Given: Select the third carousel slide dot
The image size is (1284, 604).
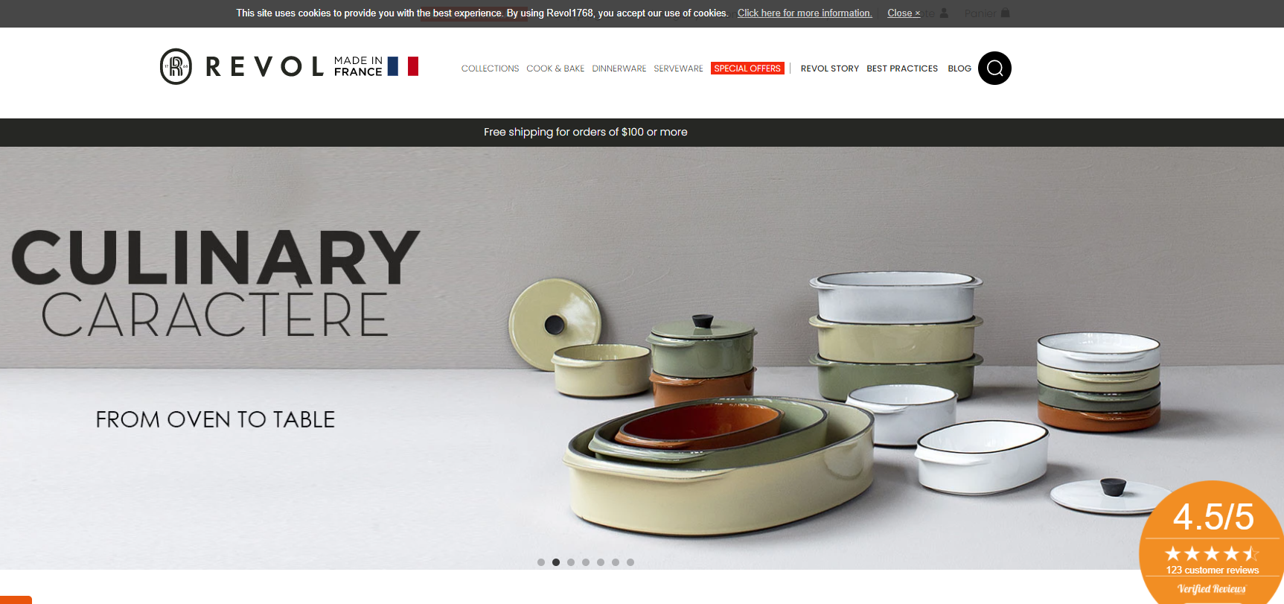Looking at the screenshot, I should tap(571, 562).
